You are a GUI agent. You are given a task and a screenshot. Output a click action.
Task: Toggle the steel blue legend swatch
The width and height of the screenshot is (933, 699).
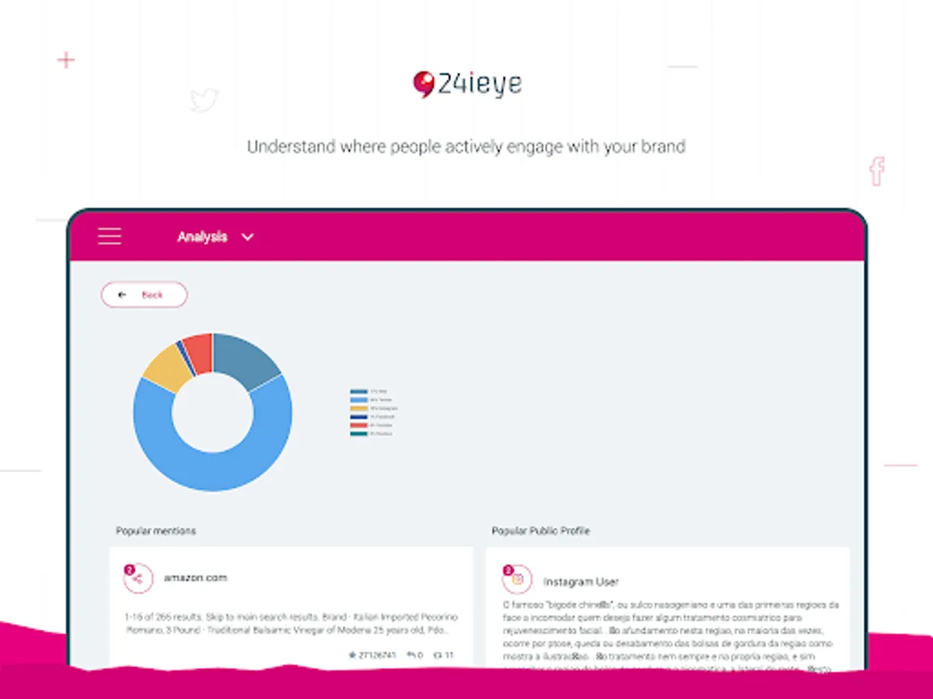click(x=358, y=391)
